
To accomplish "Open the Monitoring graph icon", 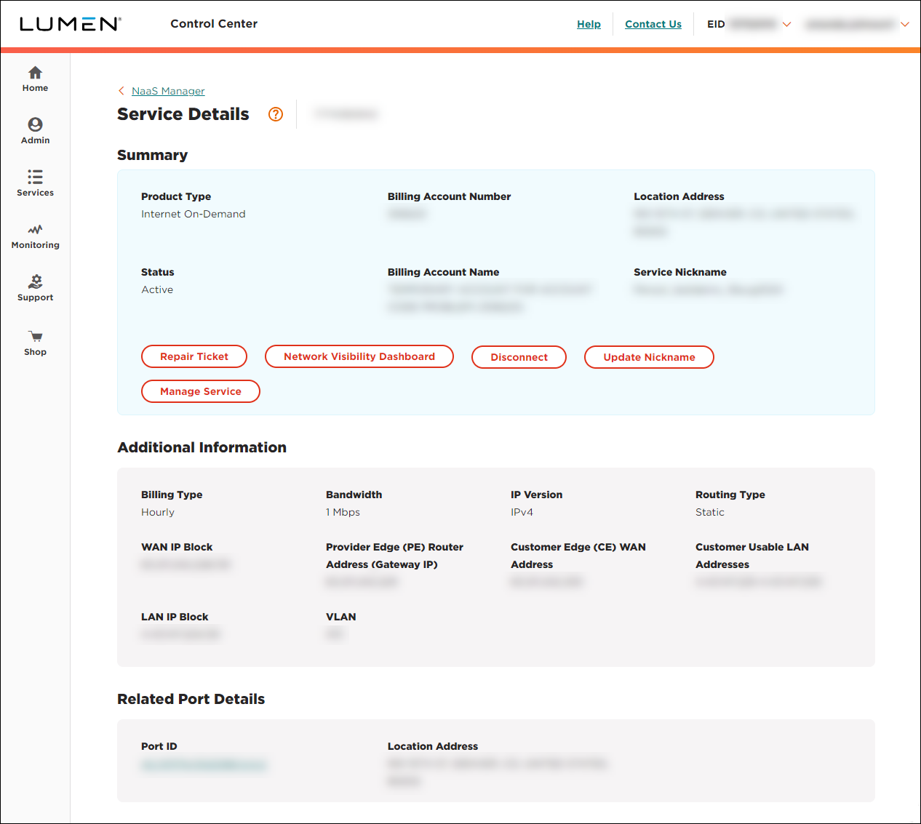I will (x=35, y=229).
